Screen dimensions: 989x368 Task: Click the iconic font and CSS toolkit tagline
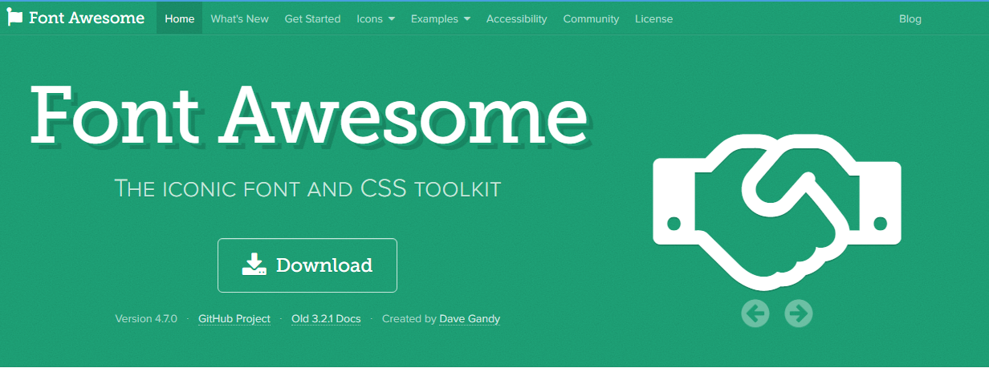coord(308,189)
